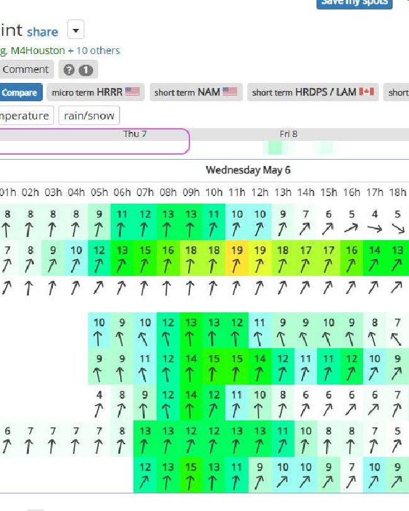409x511 pixels.
Task: Click the Canadian flag on HRDPS tab
Action: tap(367, 92)
